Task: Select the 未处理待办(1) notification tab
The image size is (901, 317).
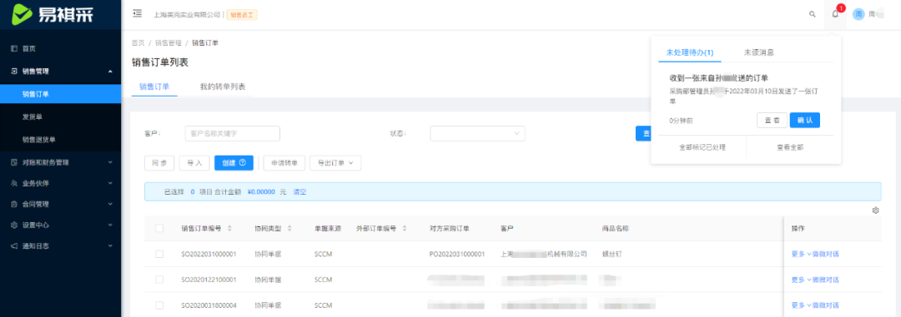Action: click(x=690, y=52)
